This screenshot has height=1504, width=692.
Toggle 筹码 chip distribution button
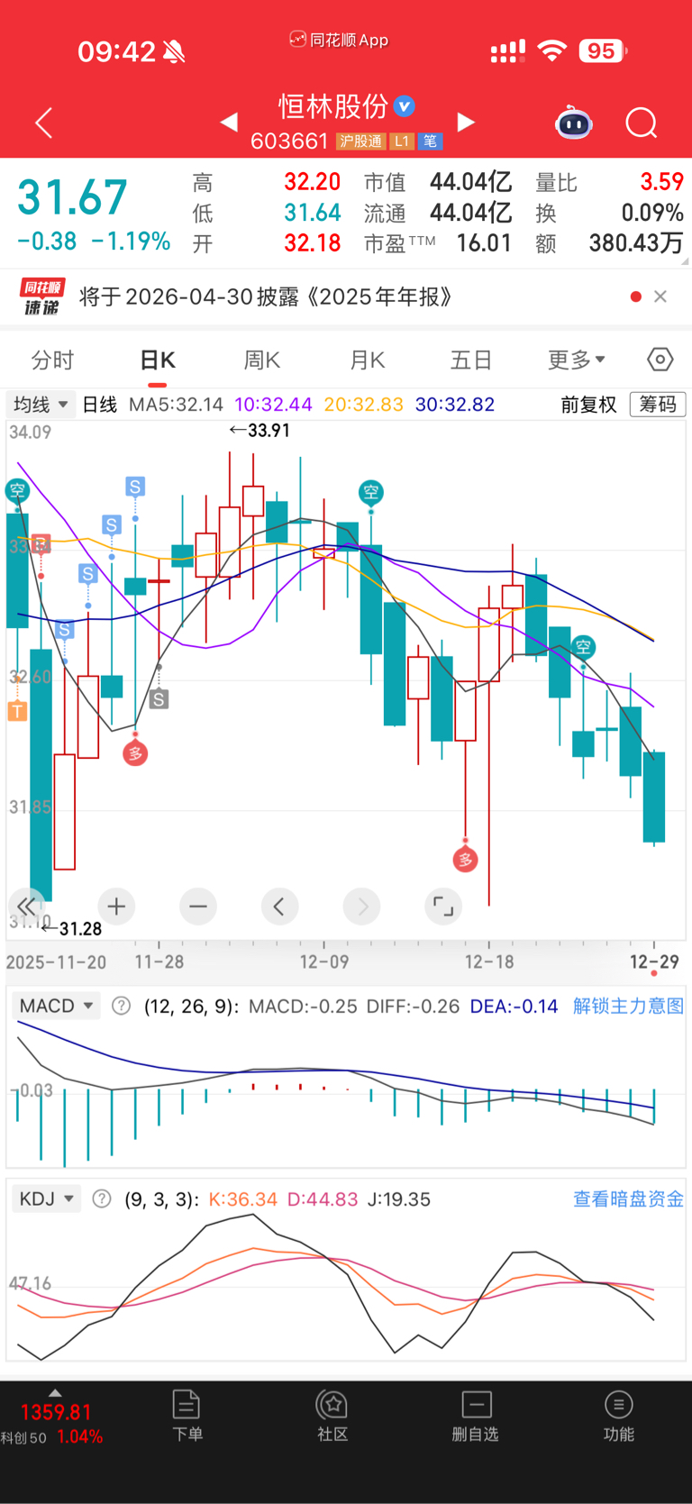pos(658,405)
